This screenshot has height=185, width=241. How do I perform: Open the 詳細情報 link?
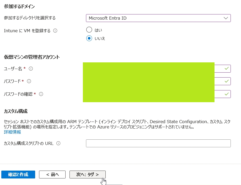pos(12,132)
